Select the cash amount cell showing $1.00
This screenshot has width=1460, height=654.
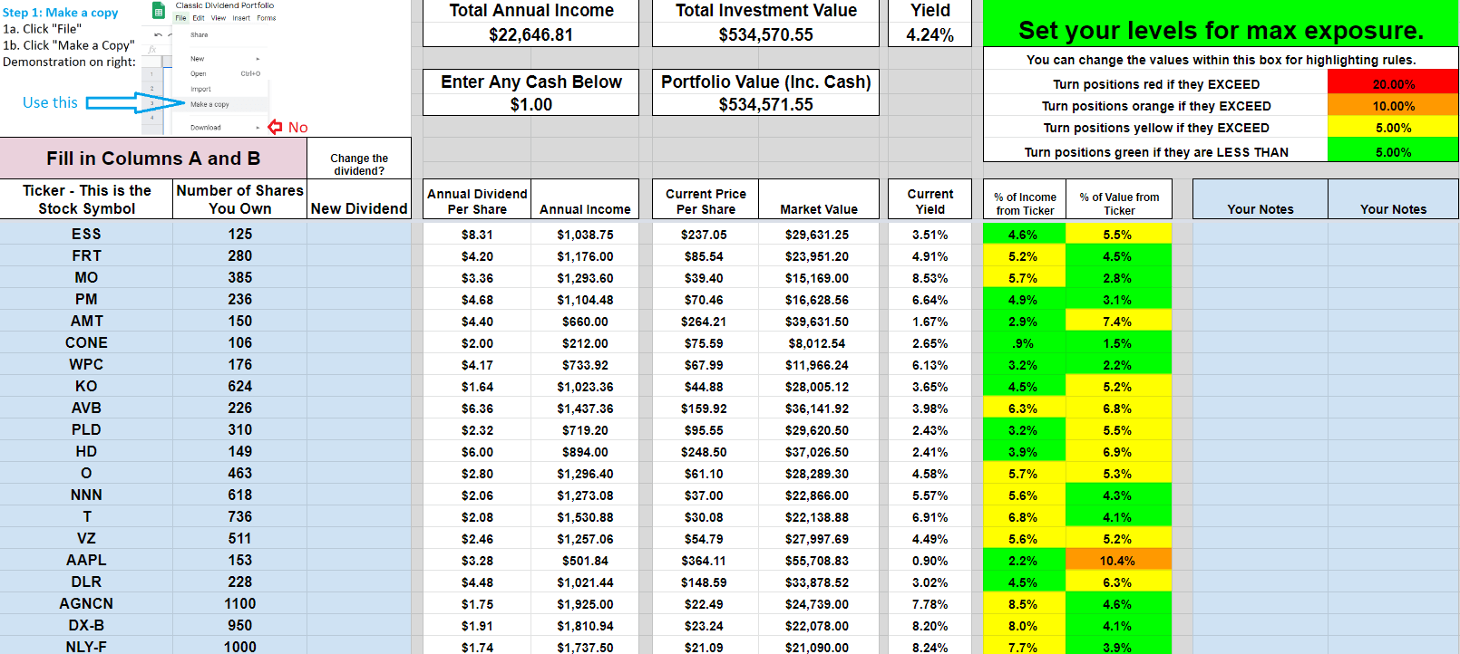tap(530, 104)
